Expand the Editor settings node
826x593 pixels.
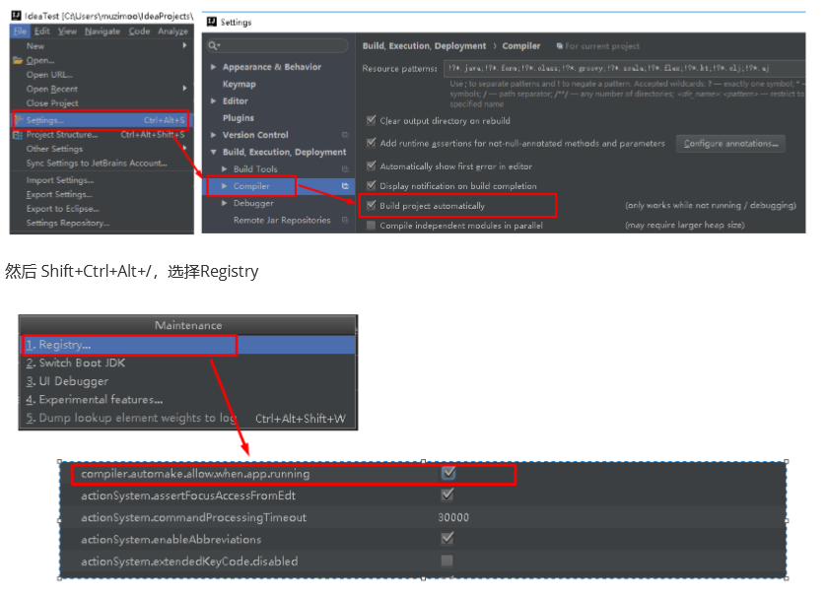(213, 100)
